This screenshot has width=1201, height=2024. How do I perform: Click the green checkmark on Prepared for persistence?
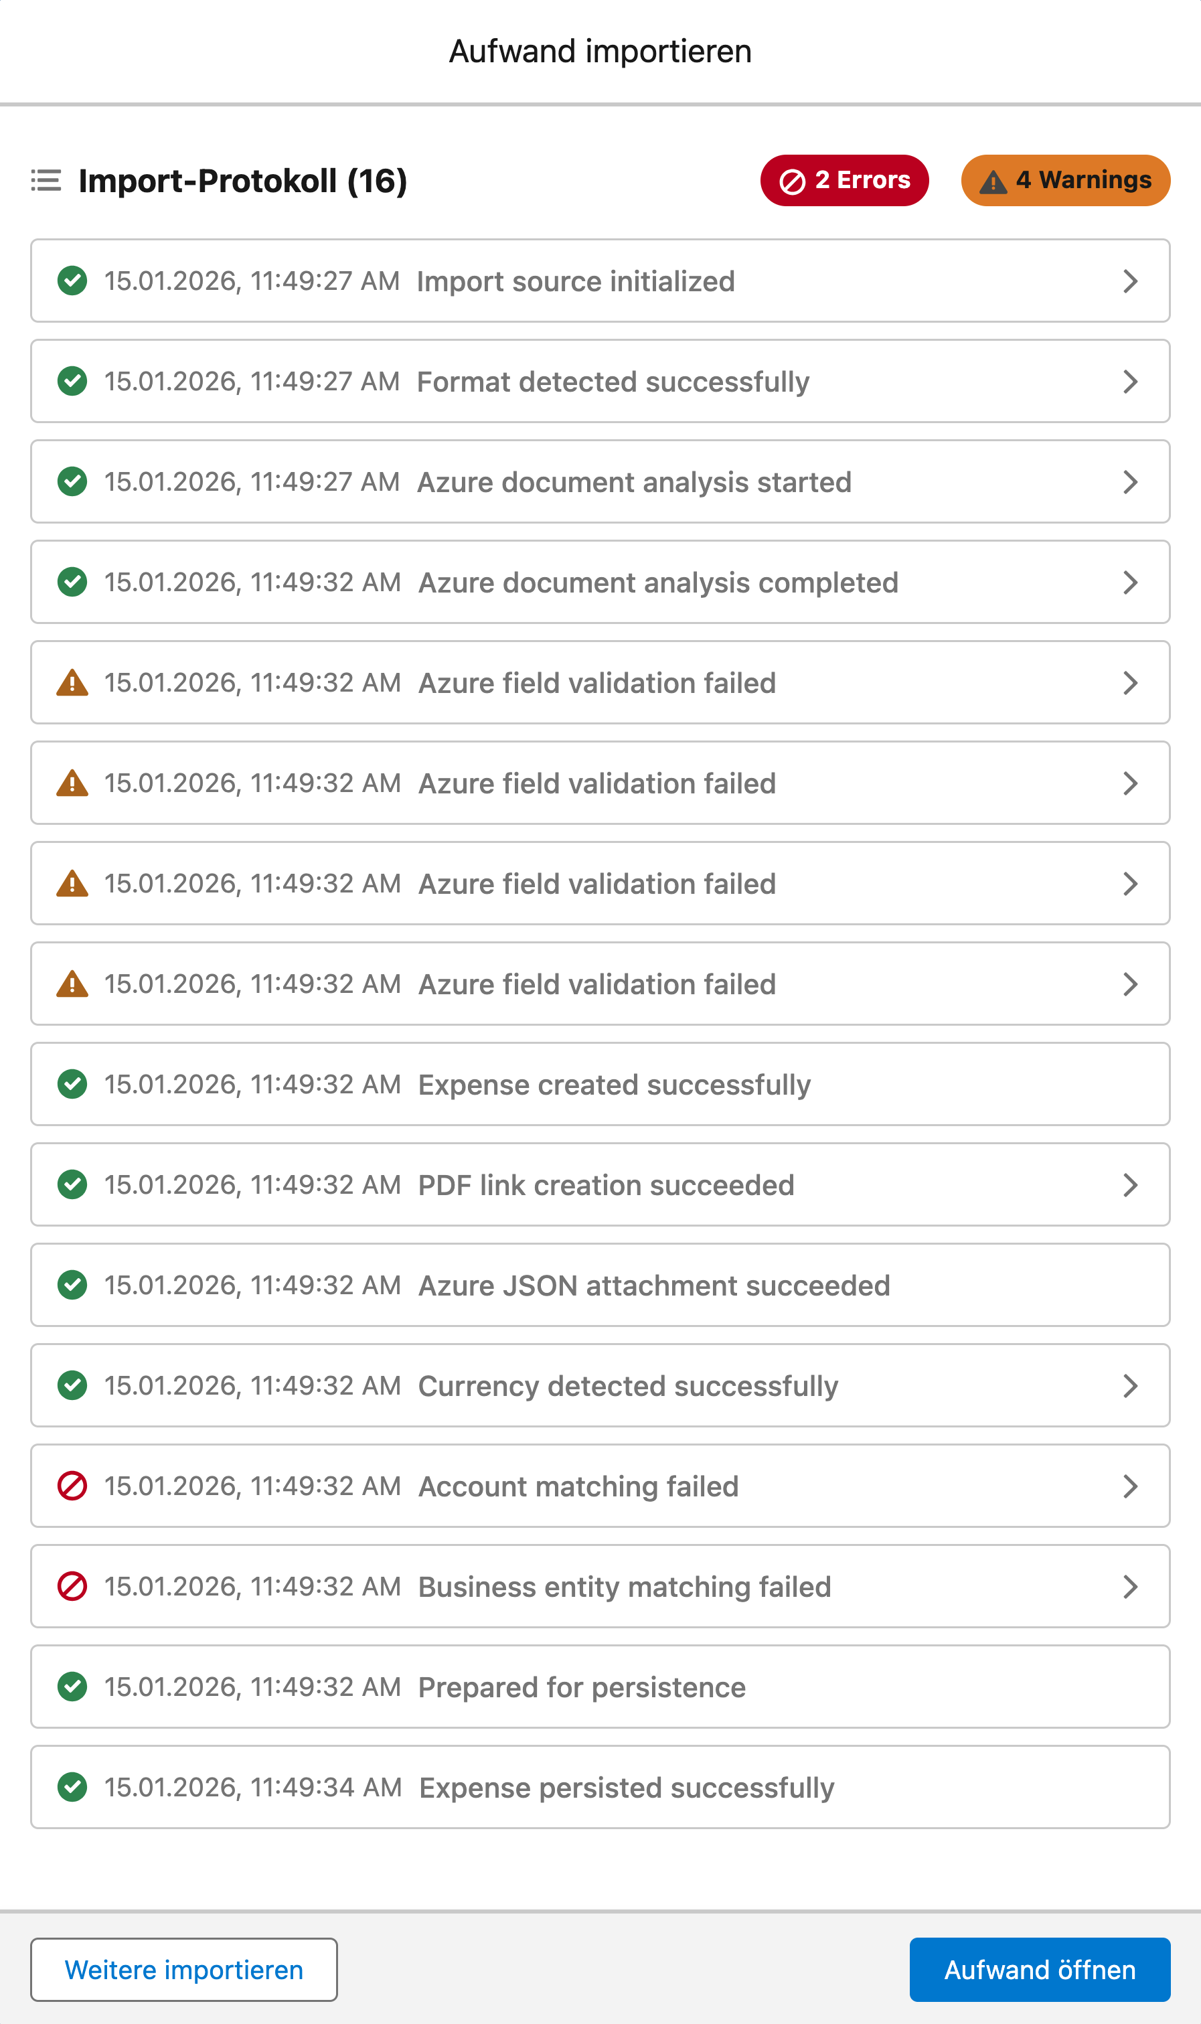(x=72, y=1687)
